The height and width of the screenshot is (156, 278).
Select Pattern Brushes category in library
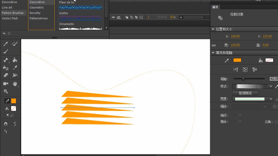(x=13, y=13)
